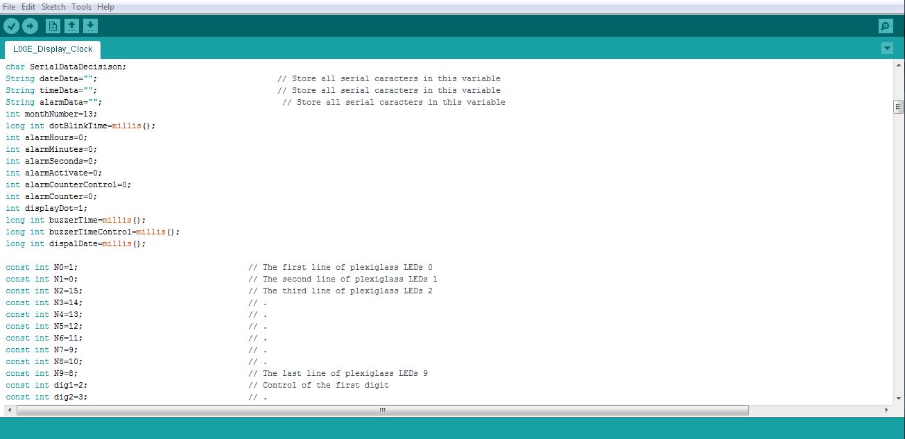Click the 'const int N1=0;' line

pyautogui.click(x=42, y=279)
